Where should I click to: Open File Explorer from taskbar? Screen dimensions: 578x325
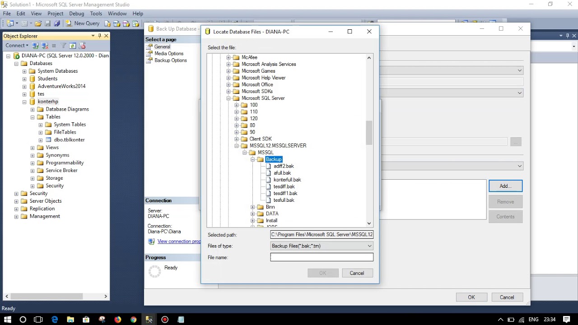[70, 320]
